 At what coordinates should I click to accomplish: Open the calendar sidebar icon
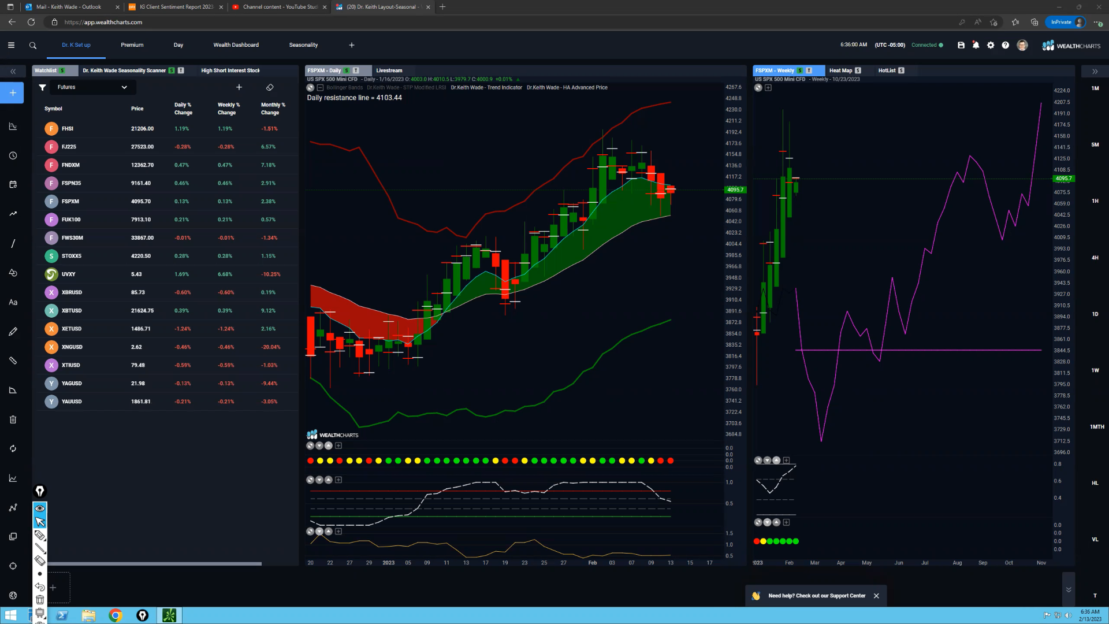pyautogui.click(x=13, y=185)
